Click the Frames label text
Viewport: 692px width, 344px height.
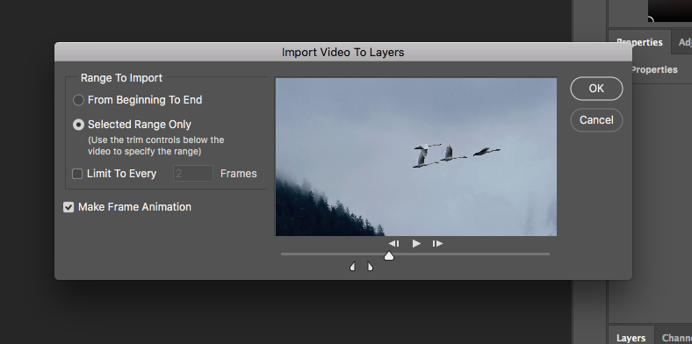238,174
